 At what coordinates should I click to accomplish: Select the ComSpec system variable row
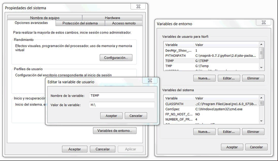[211, 109]
